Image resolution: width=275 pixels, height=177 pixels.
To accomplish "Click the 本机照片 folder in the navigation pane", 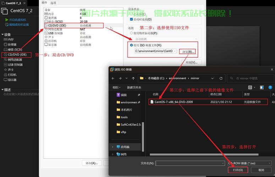I will 124,110.
